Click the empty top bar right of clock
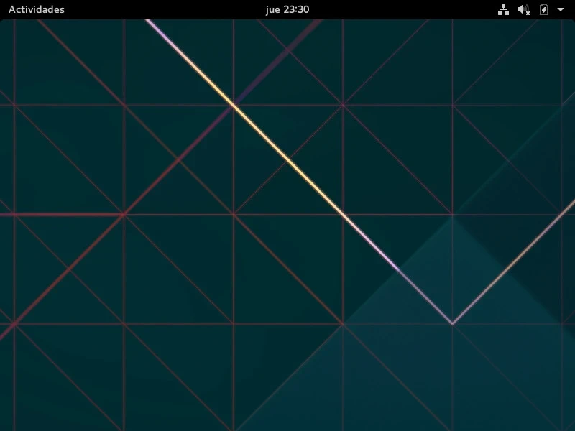575x431 pixels. [x=402, y=9]
